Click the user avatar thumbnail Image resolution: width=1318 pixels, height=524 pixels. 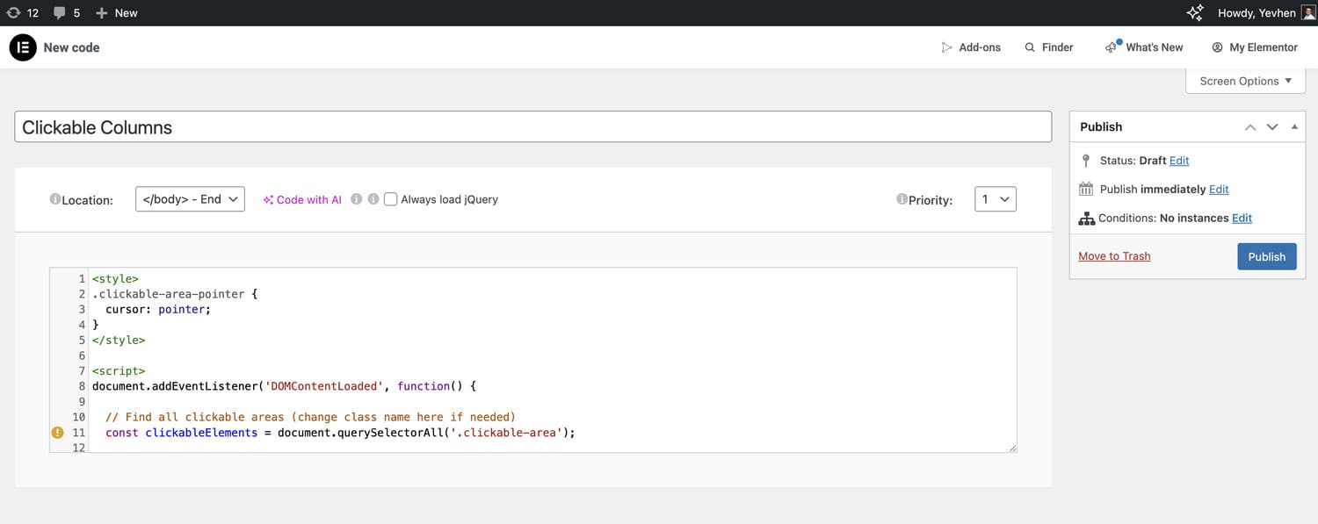coord(1308,13)
